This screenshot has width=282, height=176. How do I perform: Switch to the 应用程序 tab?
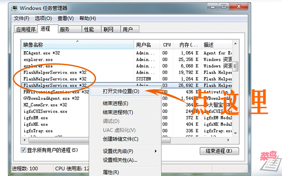click(26, 29)
